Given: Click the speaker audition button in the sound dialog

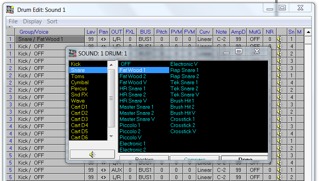Looking at the screenshot, I should pyautogui.click(x=92, y=154).
